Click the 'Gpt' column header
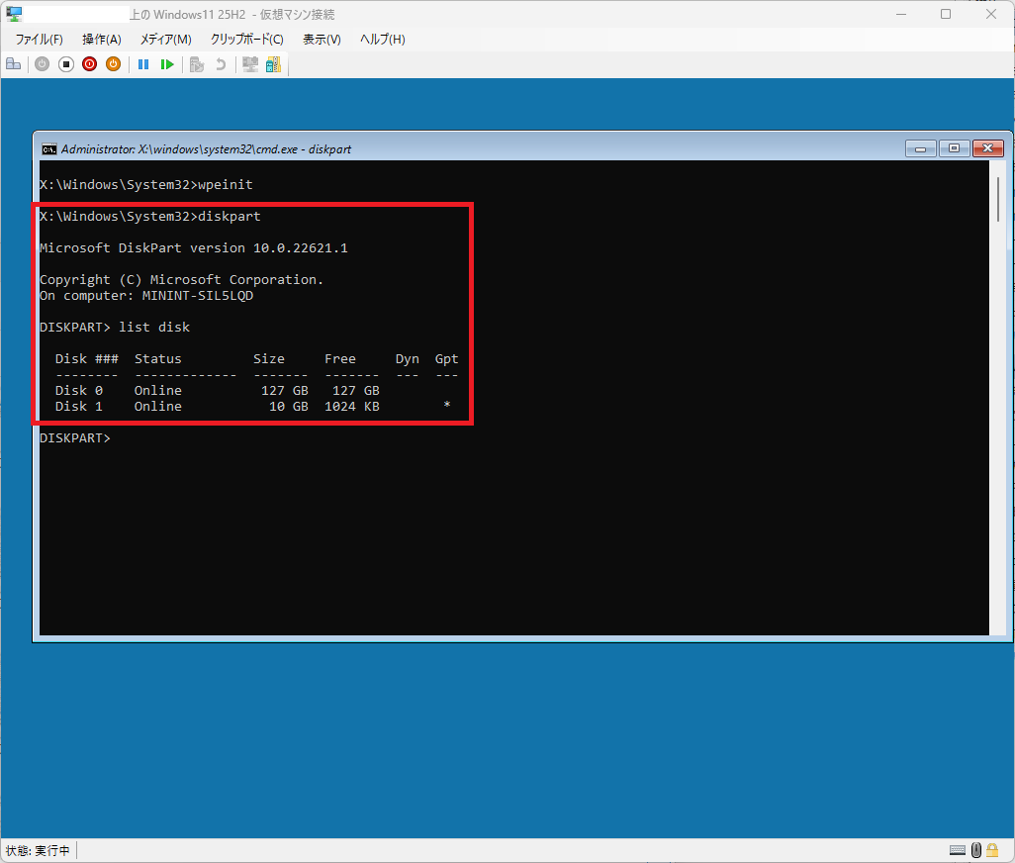1015x863 pixels. (446, 359)
